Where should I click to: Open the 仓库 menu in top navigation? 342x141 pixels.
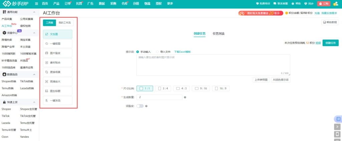pyautogui.click(x=125, y=4)
